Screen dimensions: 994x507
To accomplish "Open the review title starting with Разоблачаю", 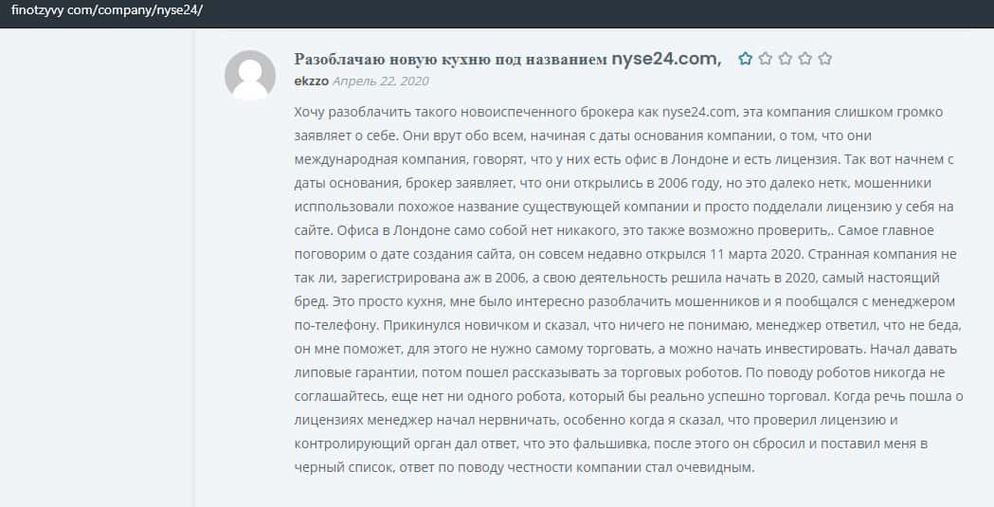I will [x=450, y=59].
